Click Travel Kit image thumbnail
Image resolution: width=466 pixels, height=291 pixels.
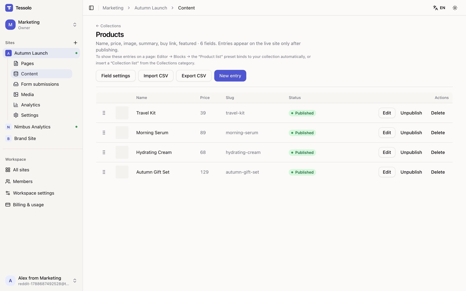(122, 113)
